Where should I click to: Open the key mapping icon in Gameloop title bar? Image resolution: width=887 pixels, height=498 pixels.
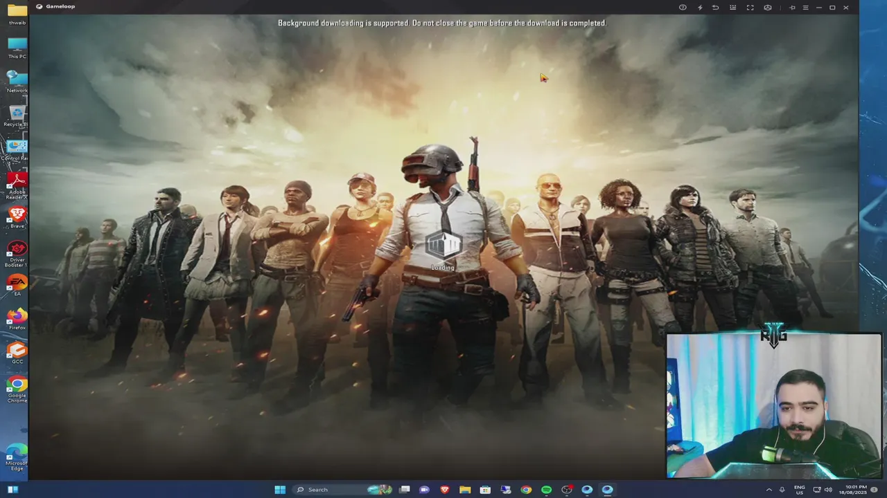point(733,8)
